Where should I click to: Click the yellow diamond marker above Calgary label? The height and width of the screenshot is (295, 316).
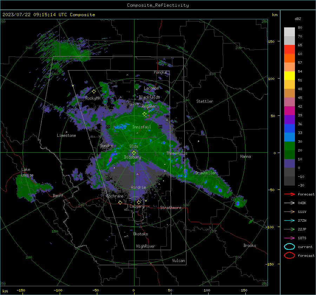pyautogui.click(x=139, y=202)
